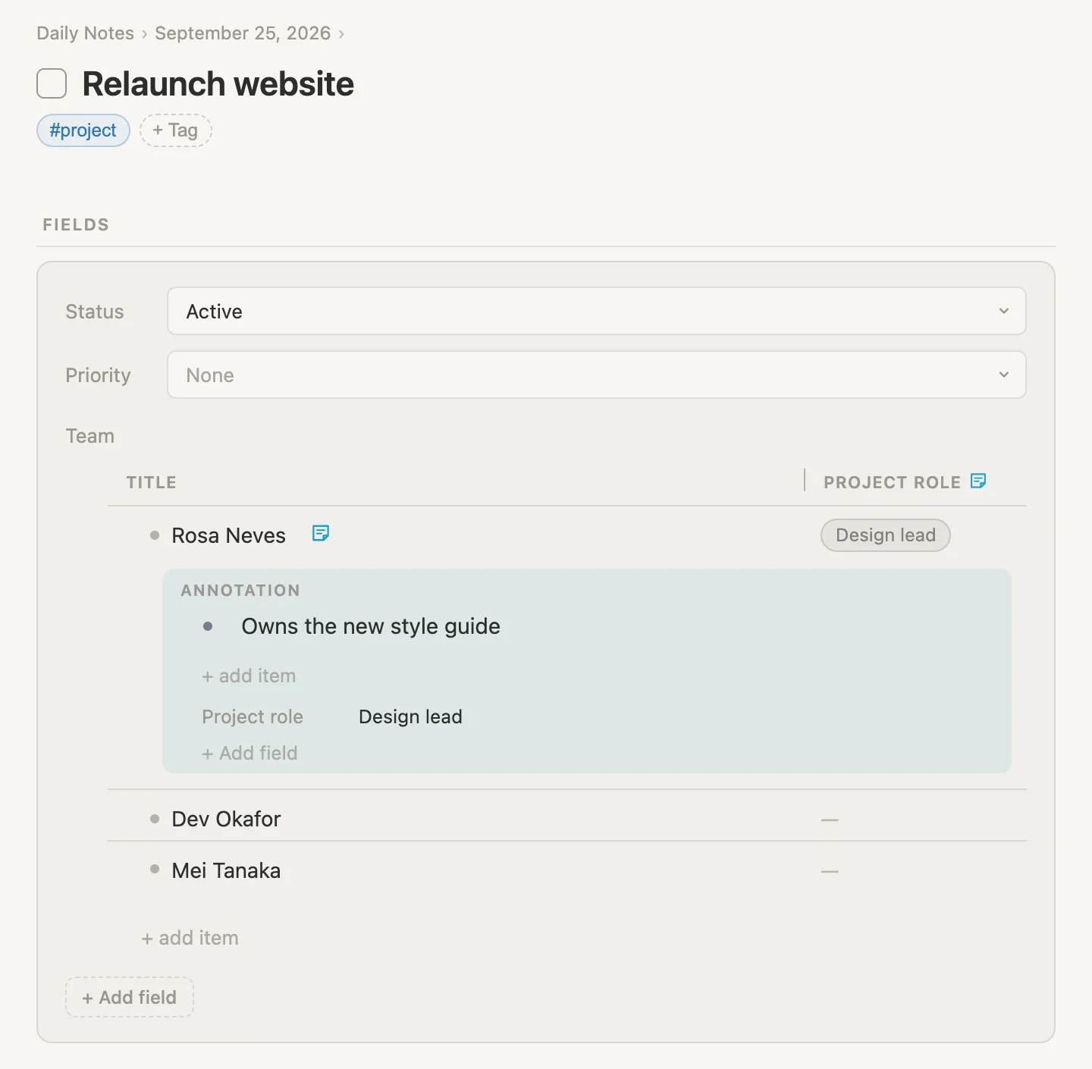Open the annotation icon beside Rosa Neves

[321, 534]
